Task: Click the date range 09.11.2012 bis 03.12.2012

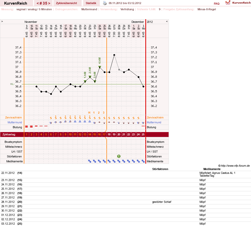Action: point(125,3)
